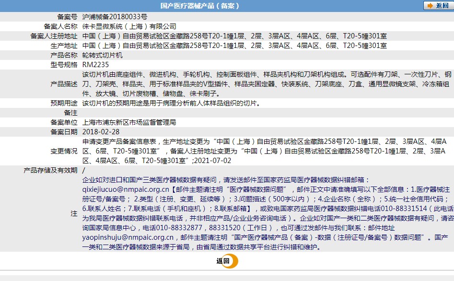The image size is (454, 281).
Task: Click the label 产品名称
Action: 64,55
